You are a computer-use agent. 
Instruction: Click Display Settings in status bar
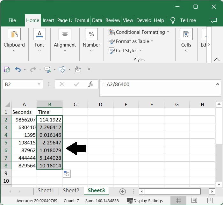click(x=145, y=201)
